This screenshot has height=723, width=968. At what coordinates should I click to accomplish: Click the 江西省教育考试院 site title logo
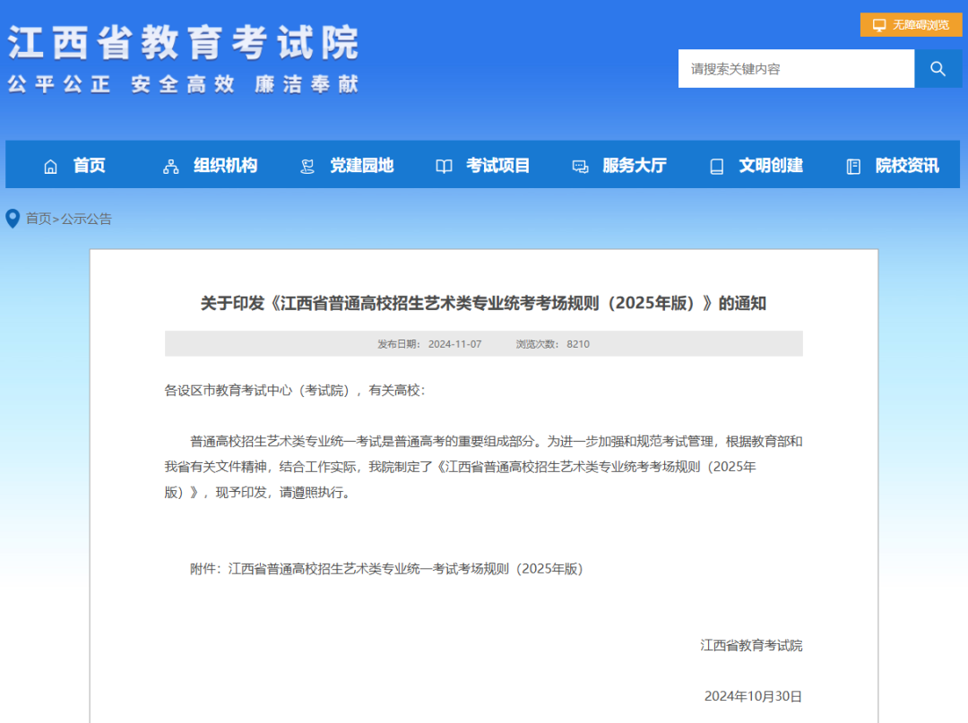tap(183, 43)
